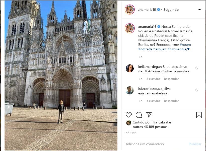Click the Publicar button
This screenshot has height=151, width=206.
tap(195, 144)
